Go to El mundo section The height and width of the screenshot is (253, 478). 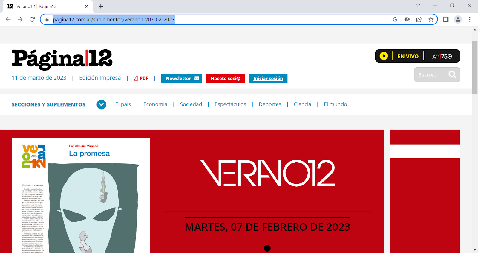pos(335,104)
